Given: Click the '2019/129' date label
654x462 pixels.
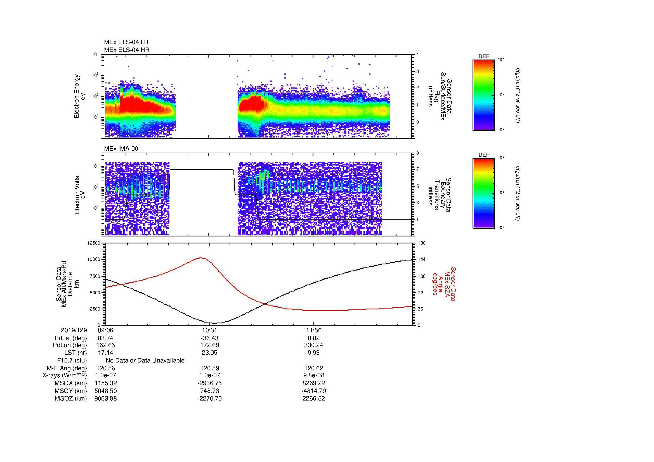Looking at the screenshot, I should (x=74, y=330).
